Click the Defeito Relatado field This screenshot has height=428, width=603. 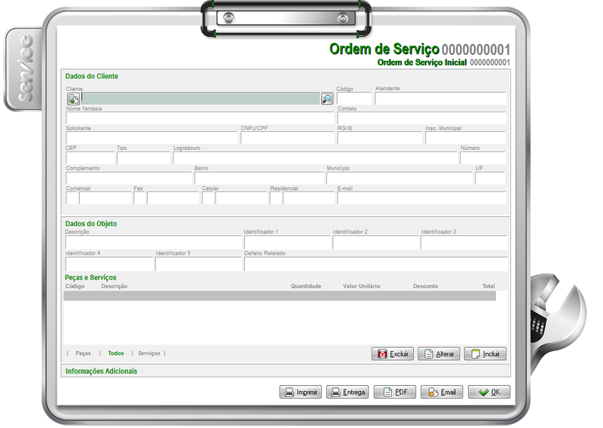click(375, 264)
